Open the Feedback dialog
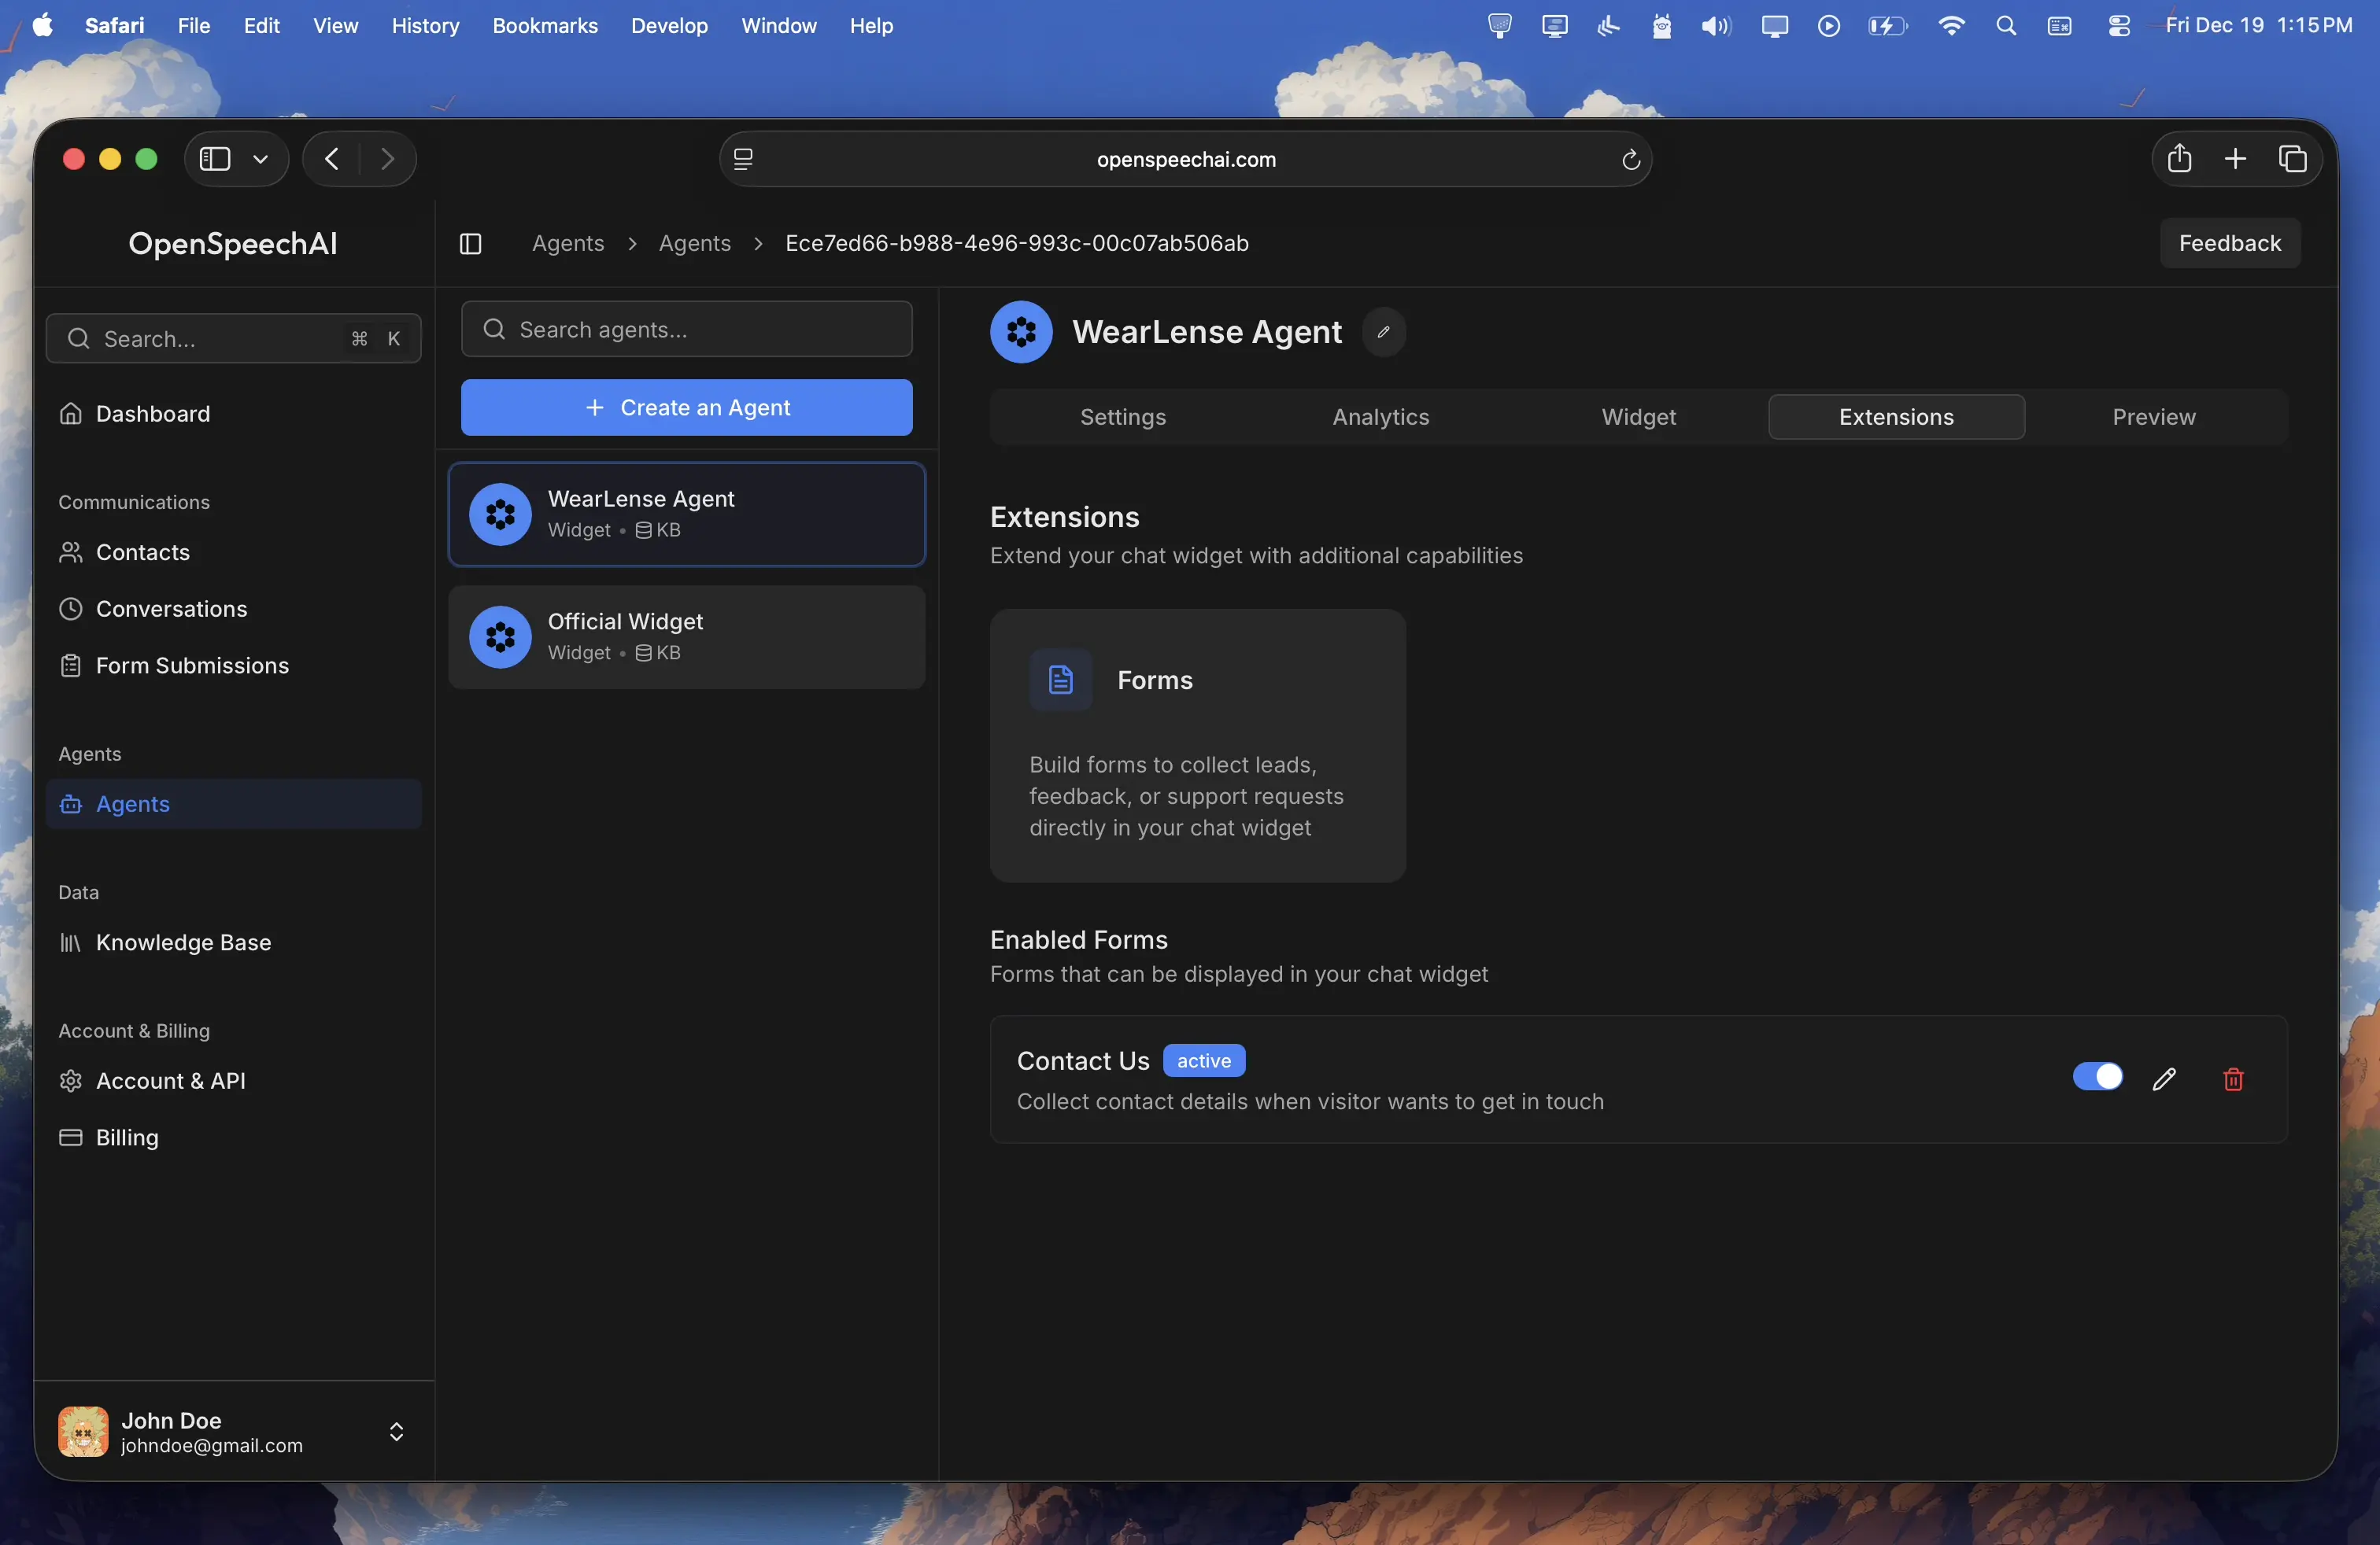 click(2229, 243)
